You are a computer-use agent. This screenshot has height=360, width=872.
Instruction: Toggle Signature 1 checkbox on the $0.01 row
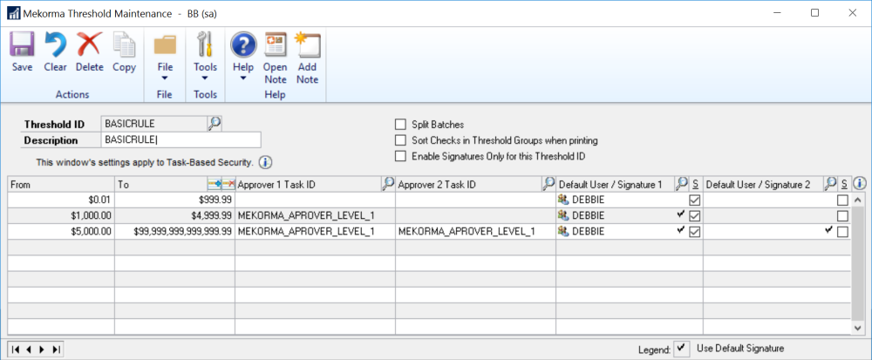(x=695, y=200)
